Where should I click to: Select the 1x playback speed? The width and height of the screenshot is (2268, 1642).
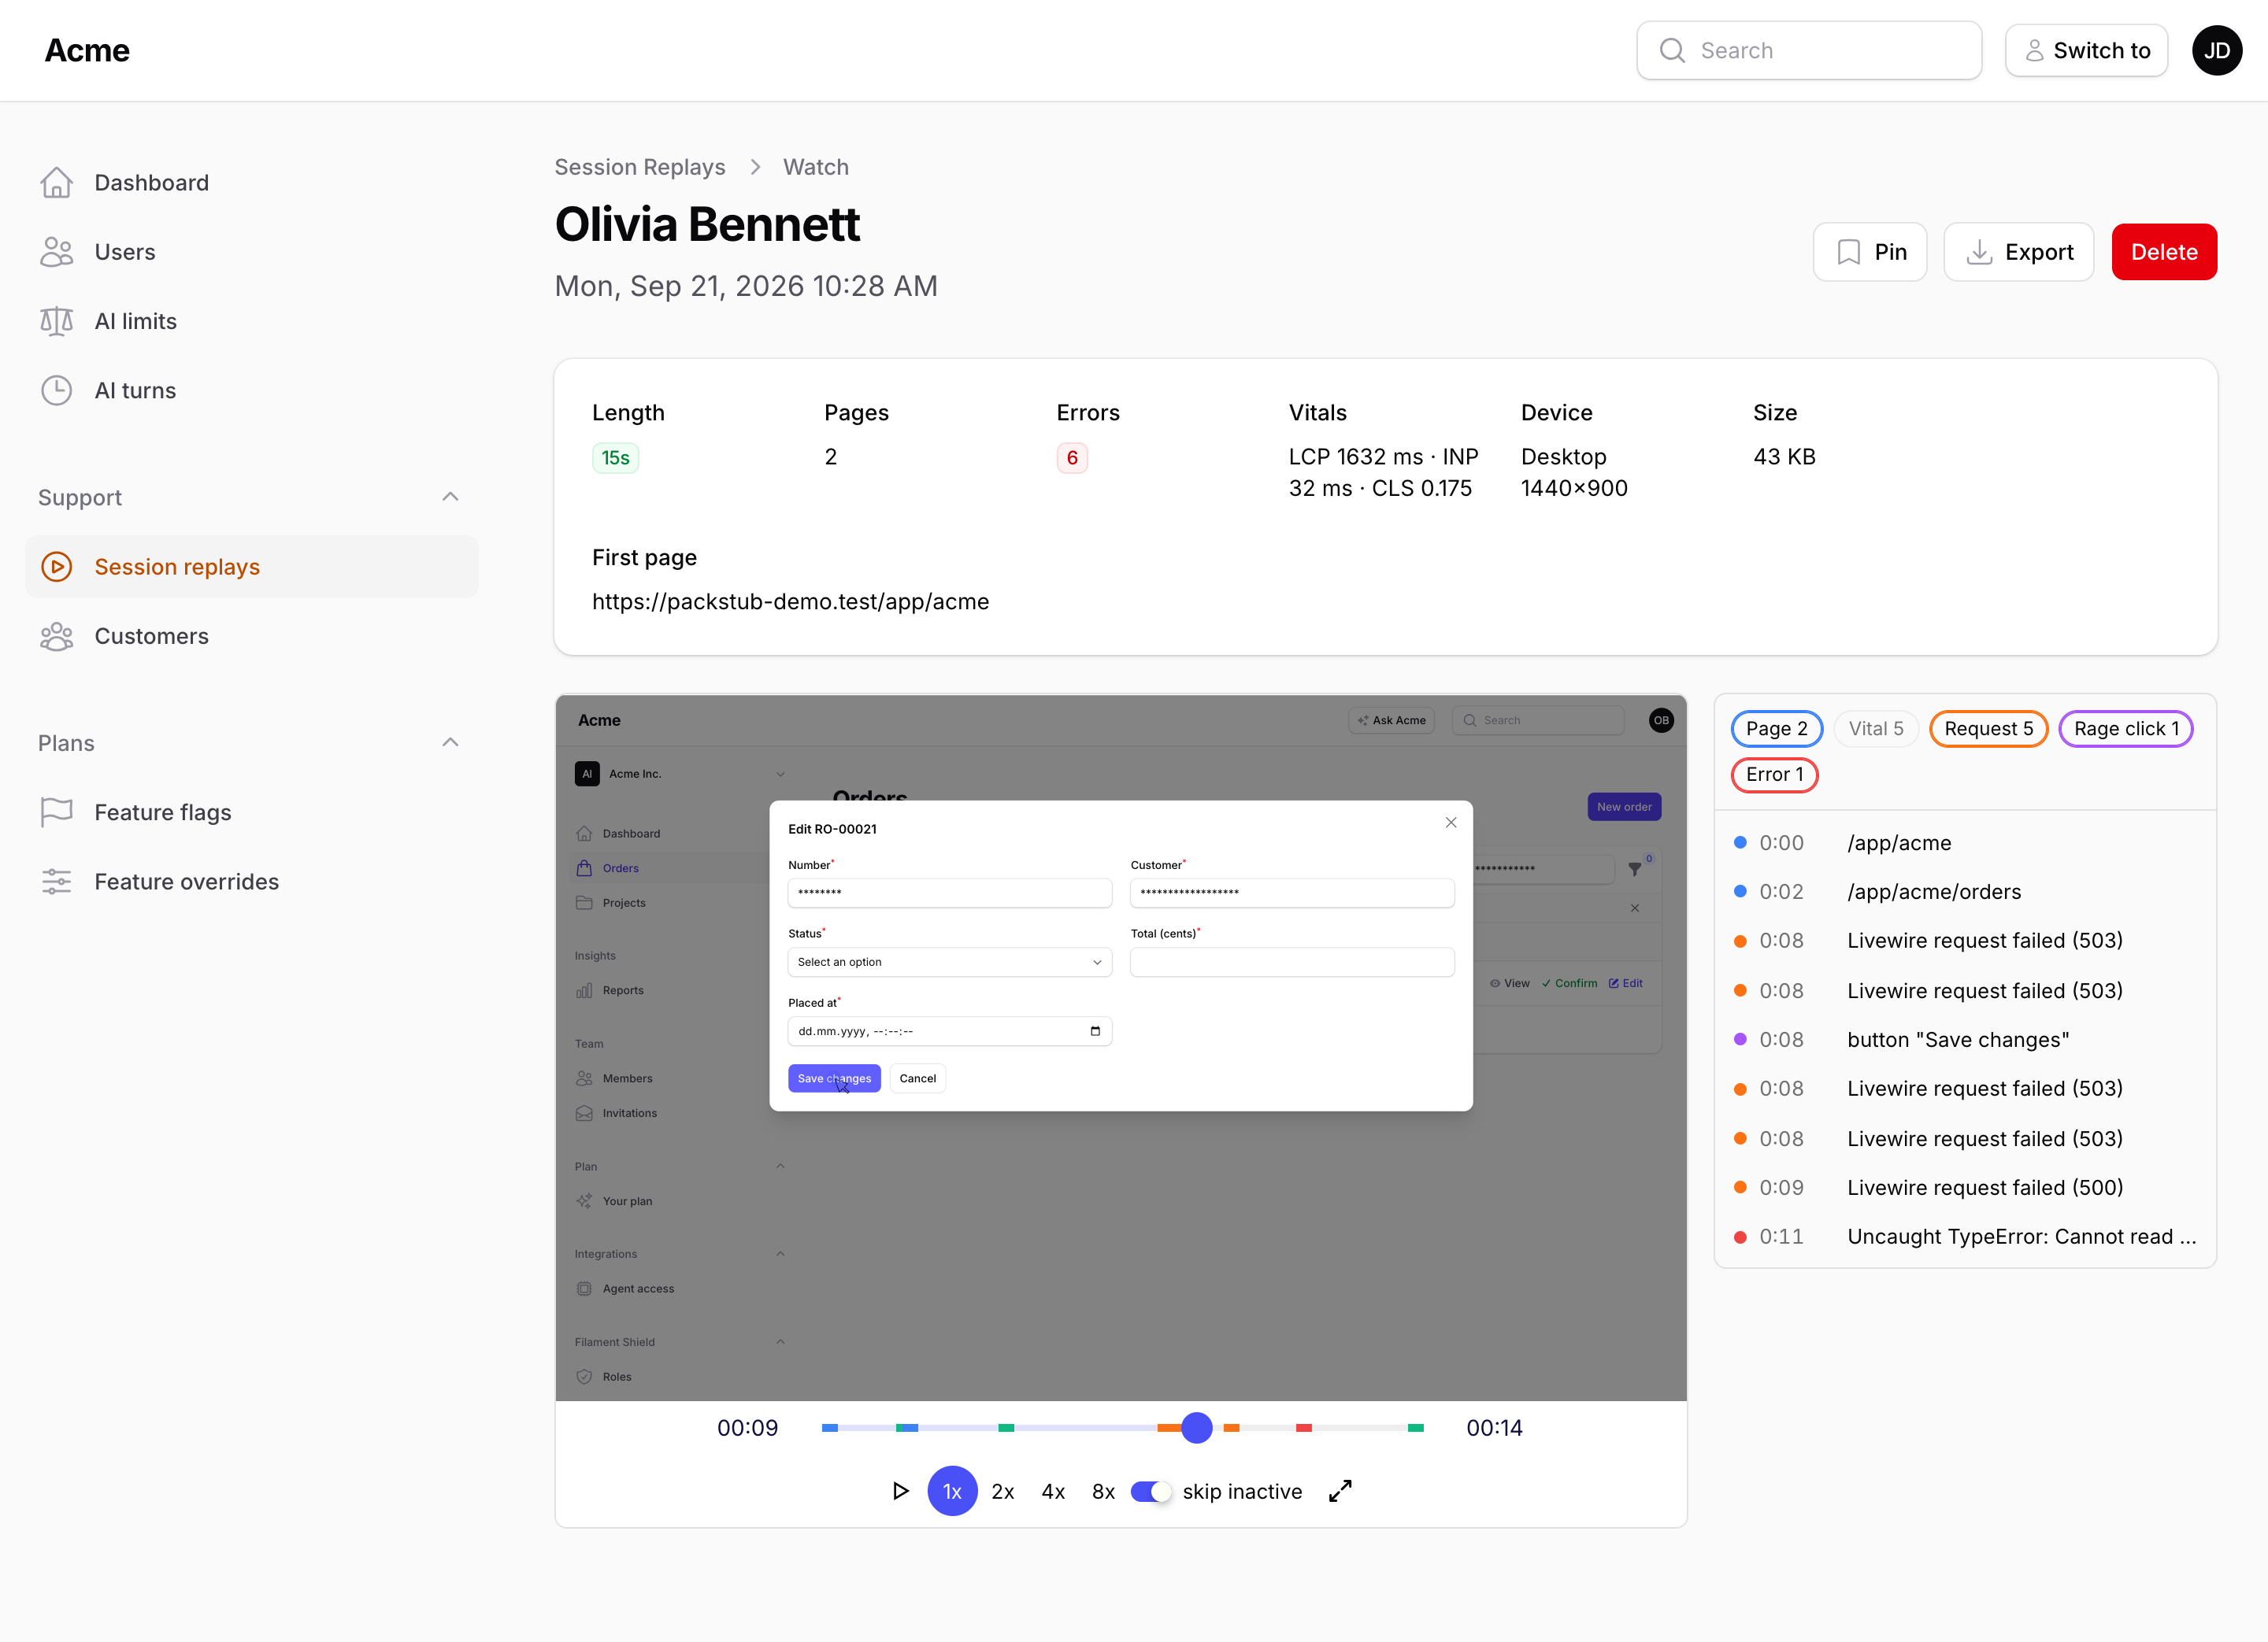(952, 1491)
